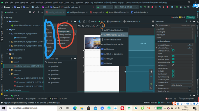Open the Refactor menu
The width and height of the screenshot is (199, 111).
pos(48,2)
